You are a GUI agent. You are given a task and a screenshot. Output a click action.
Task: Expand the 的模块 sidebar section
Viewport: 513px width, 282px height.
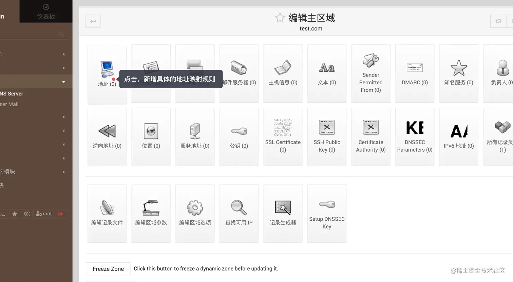tap(63, 172)
